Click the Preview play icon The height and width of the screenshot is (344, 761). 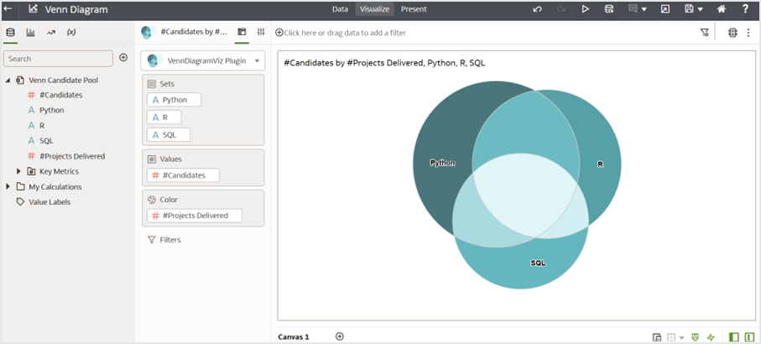[586, 9]
